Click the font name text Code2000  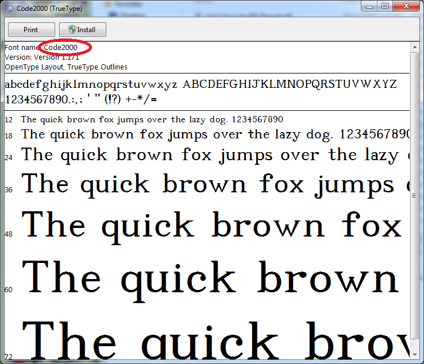pyautogui.click(x=60, y=48)
